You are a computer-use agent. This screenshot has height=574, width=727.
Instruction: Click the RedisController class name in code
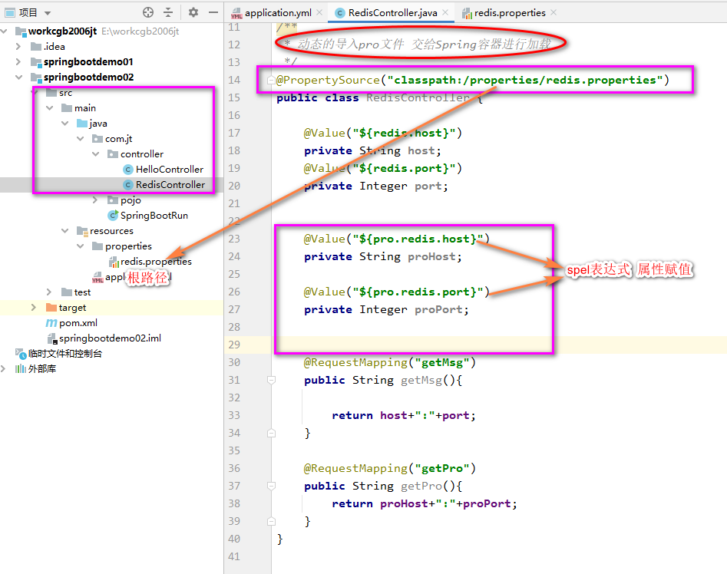418,97
